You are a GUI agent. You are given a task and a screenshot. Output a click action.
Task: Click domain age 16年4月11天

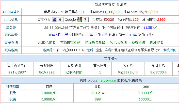(58, 35)
